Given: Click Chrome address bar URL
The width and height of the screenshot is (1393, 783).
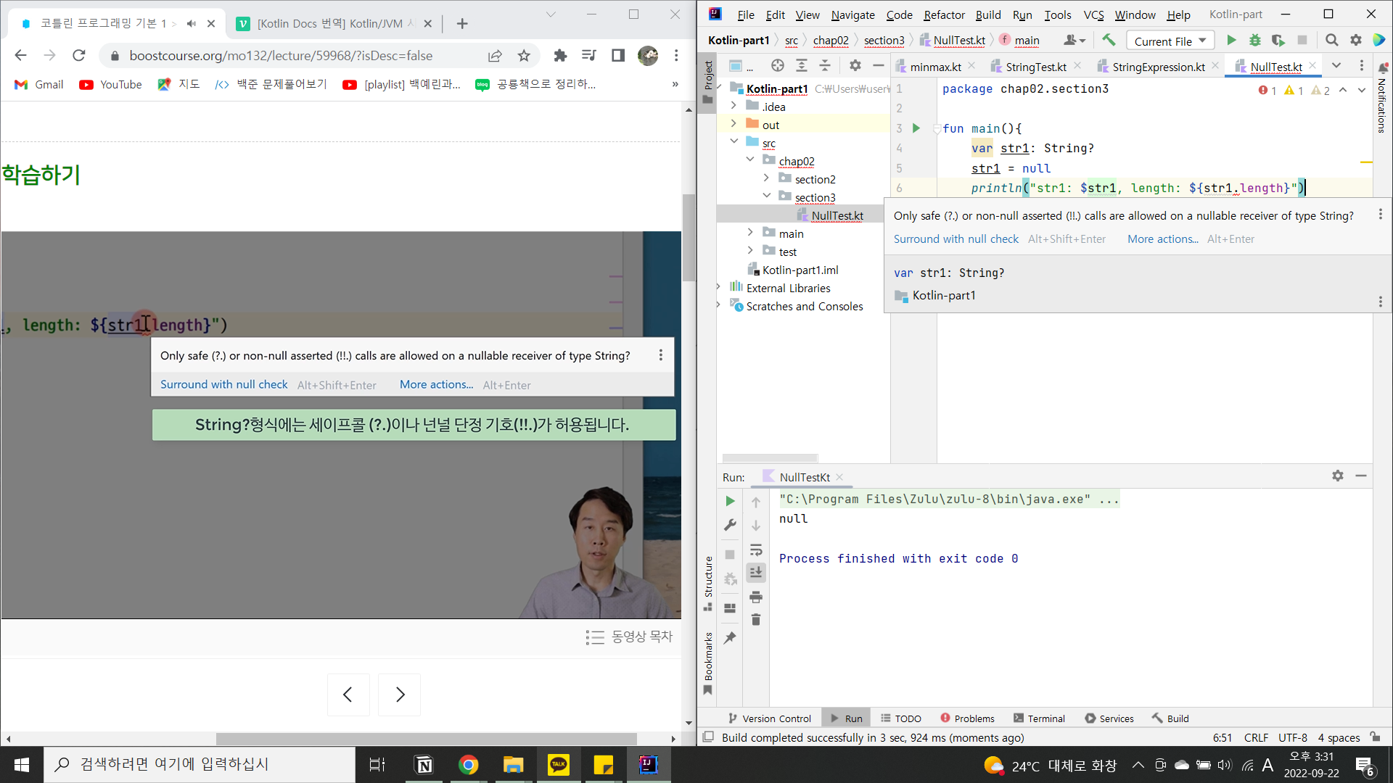Looking at the screenshot, I should pos(281,55).
